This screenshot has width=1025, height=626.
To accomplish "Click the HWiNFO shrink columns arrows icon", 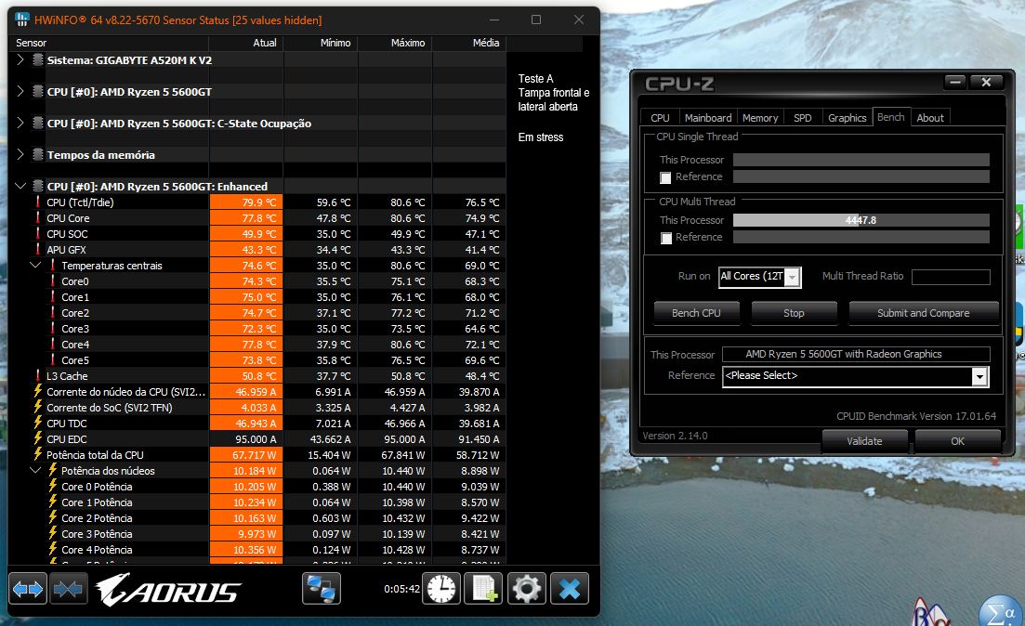I will click(x=69, y=589).
